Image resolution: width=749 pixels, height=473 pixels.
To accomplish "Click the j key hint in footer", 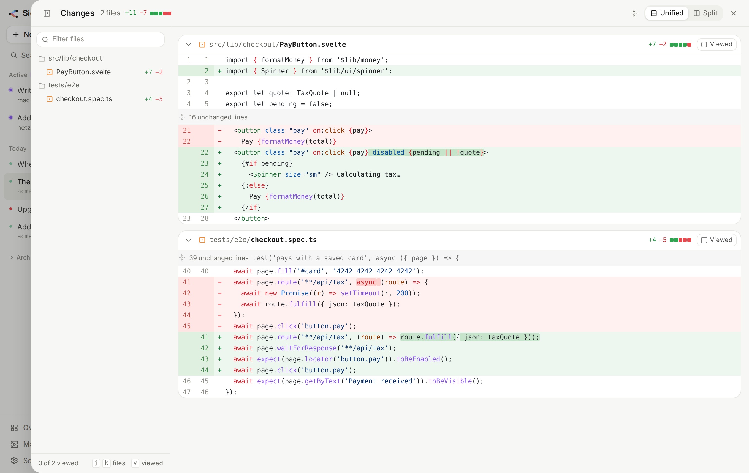I will (96, 463).
